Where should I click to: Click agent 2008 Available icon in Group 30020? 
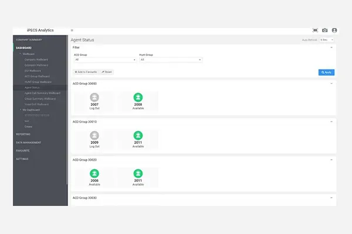pos(94,174)
